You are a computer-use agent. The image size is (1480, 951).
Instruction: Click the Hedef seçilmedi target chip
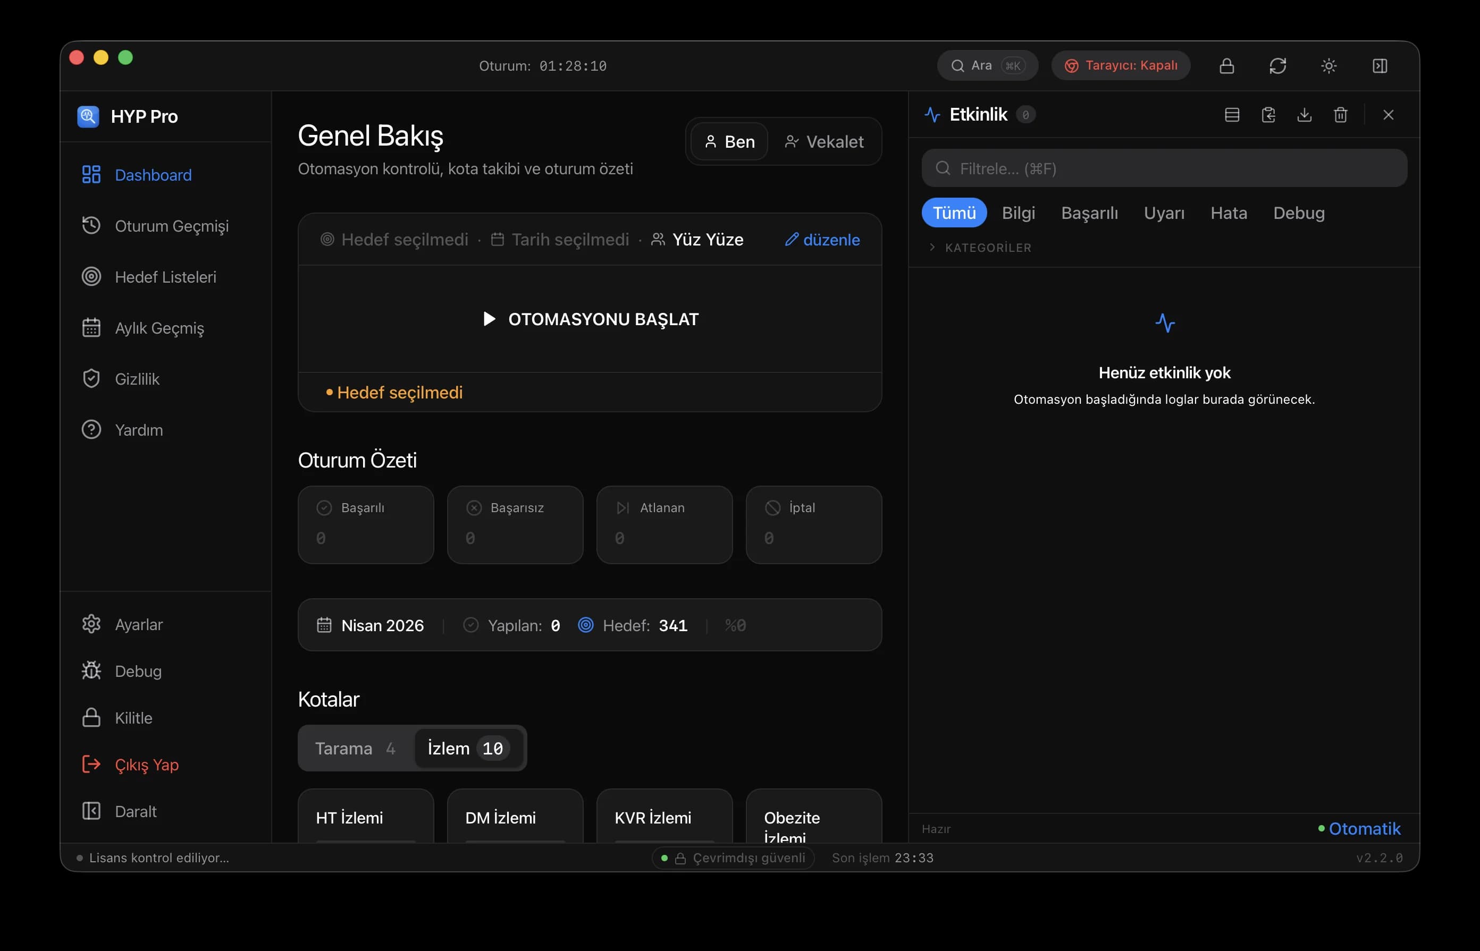[x=393, y=240]
